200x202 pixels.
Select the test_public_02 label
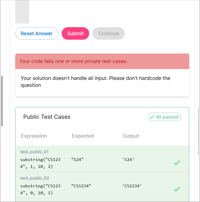[34, 178]
